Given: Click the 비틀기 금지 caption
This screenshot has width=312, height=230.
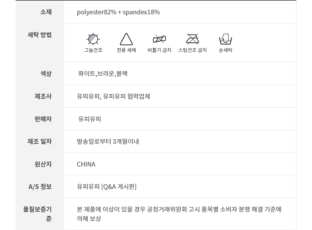Looking at the screenshot, I should pos(159,50).
